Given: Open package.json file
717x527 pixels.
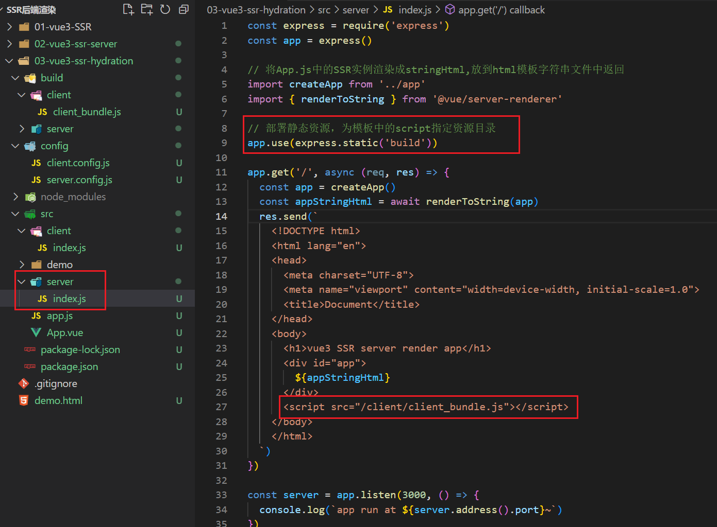Looking at the screenshot, I should pos(69,366).
